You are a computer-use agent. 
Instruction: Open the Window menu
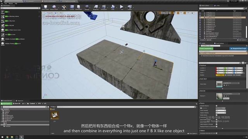point(11,3)
